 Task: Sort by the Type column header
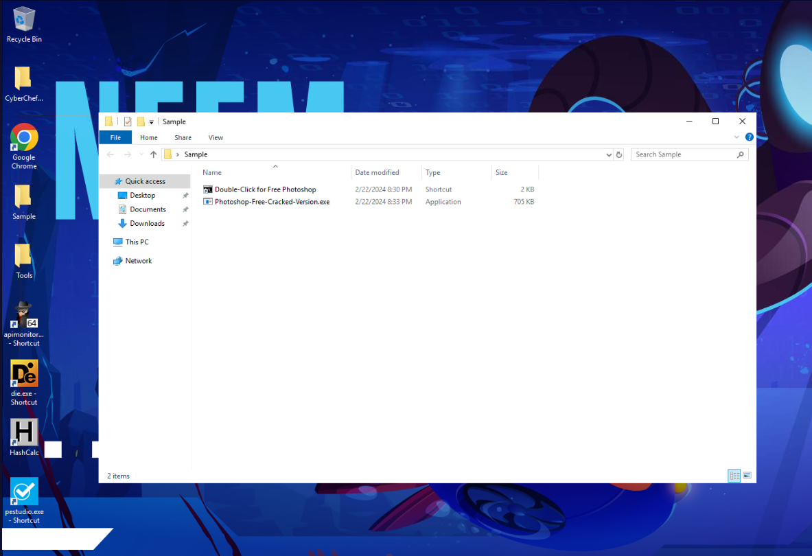pos(456,172)
